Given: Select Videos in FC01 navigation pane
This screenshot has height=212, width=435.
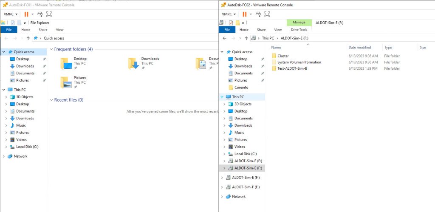Looking at the screenshot, I should coord(22,140).
